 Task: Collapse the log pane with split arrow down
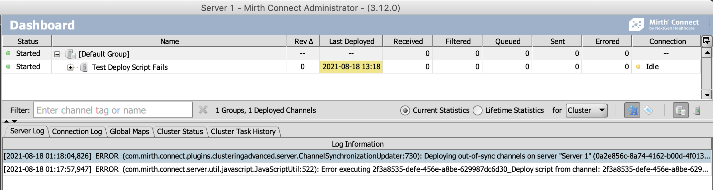[14, 121]
